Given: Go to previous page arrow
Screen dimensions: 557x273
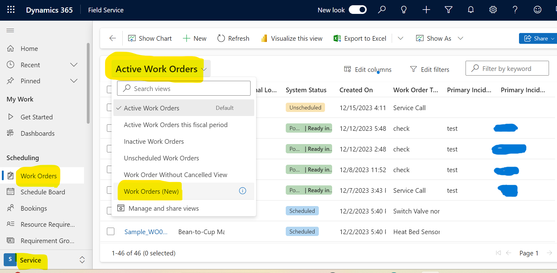Looking at the screenshot, I should (x=508, y=253).
